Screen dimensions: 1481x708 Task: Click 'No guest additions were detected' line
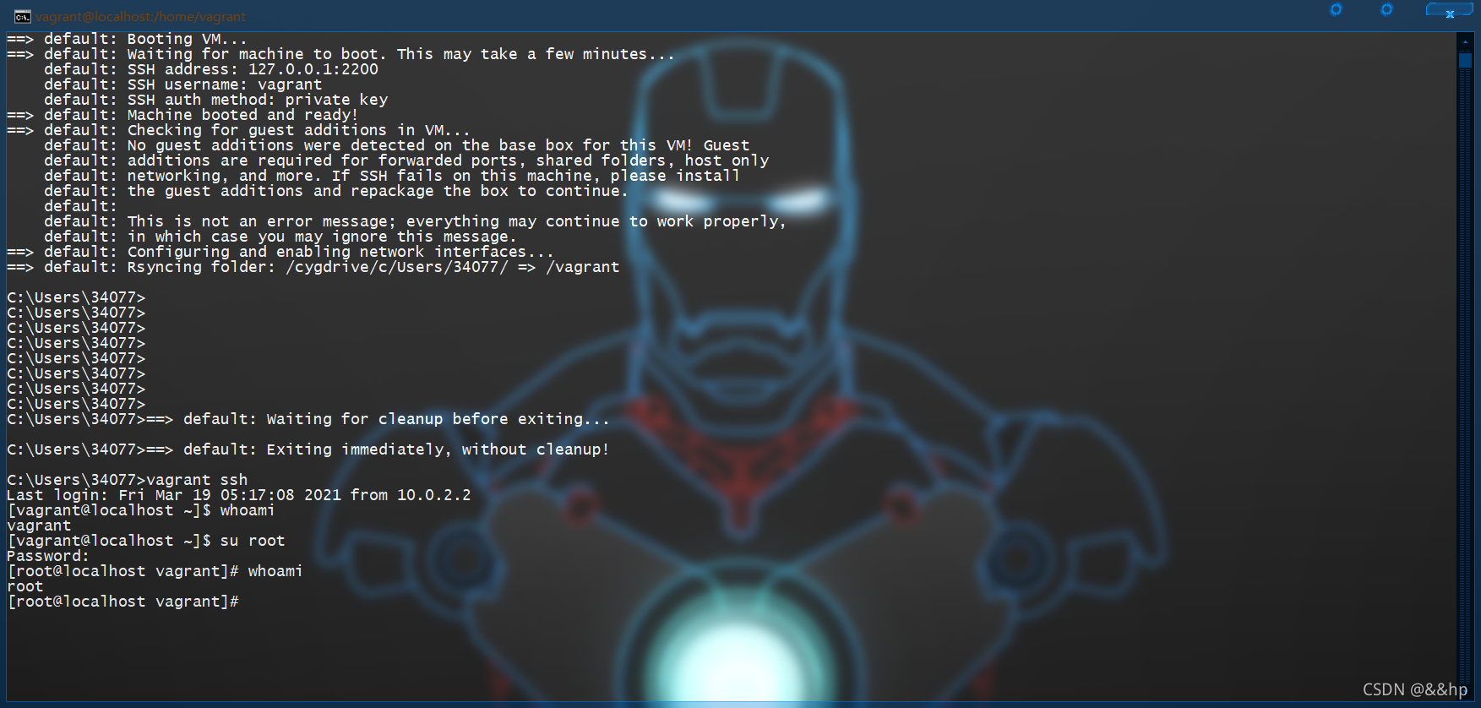pyautogui.click(x=397, y=145)
